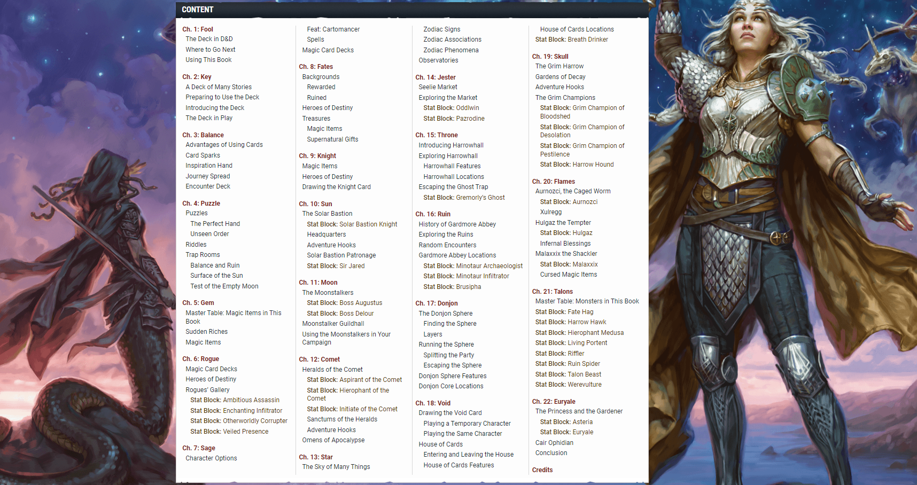Open the Ch. 1: Fool chapter link
Screen dimensions: 917x485
click(198, 29)
